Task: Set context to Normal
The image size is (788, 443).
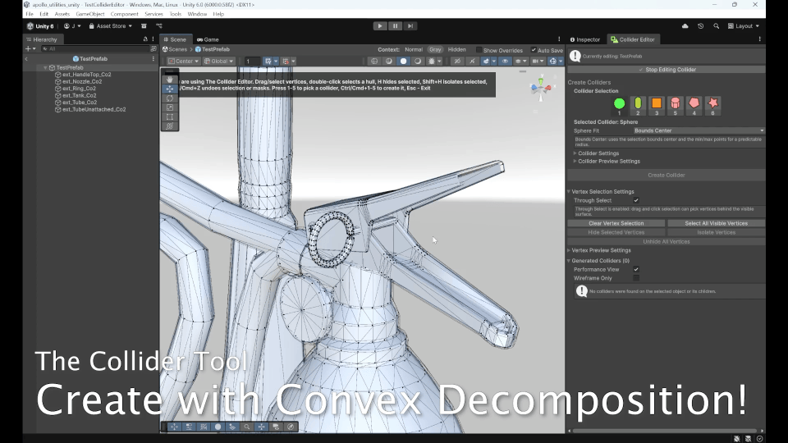Action: (414, 50)
